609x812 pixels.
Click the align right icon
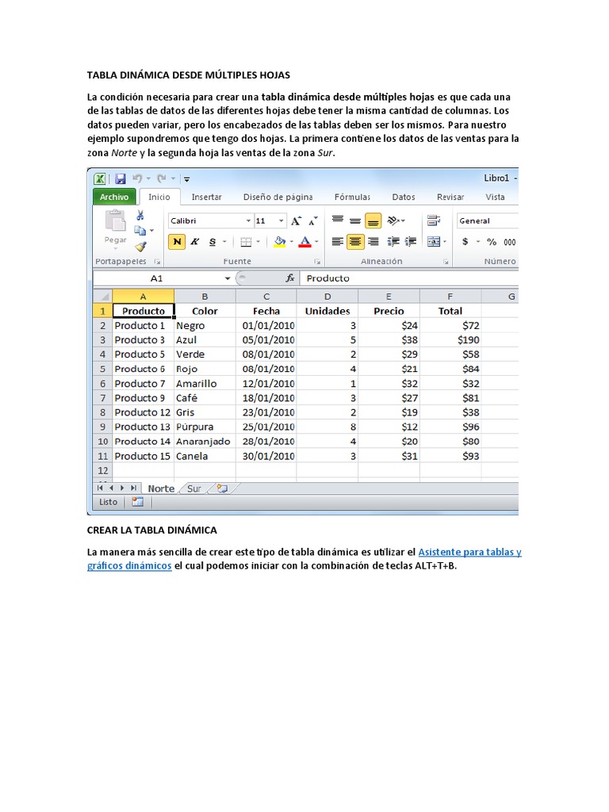pyautogui.click(x=373, y=242)
